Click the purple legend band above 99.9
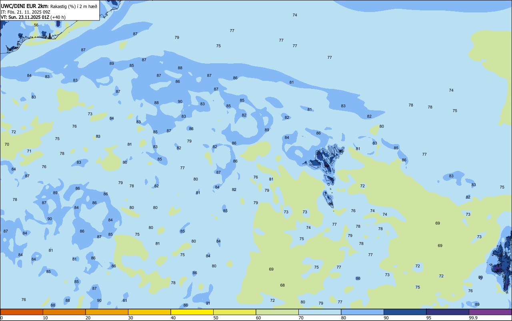 pyautogui.click(x=490, y=312)
